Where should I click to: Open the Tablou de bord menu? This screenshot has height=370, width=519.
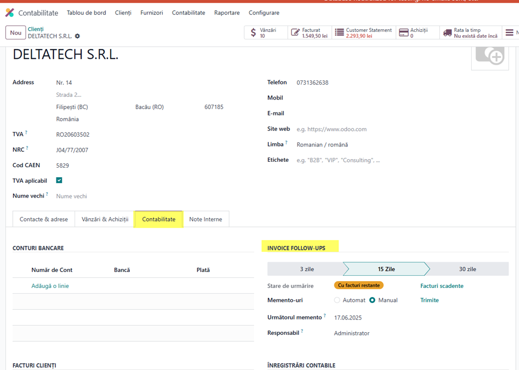86,13
